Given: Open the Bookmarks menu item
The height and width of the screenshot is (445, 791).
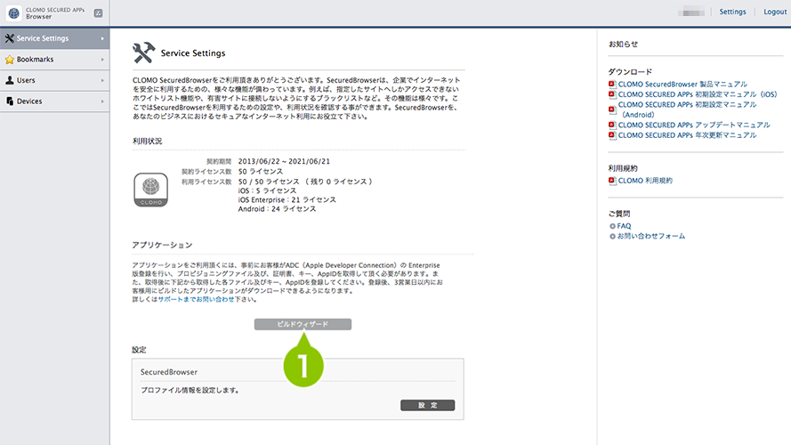Looking at the screenshot, I should [x=54, y=60].
